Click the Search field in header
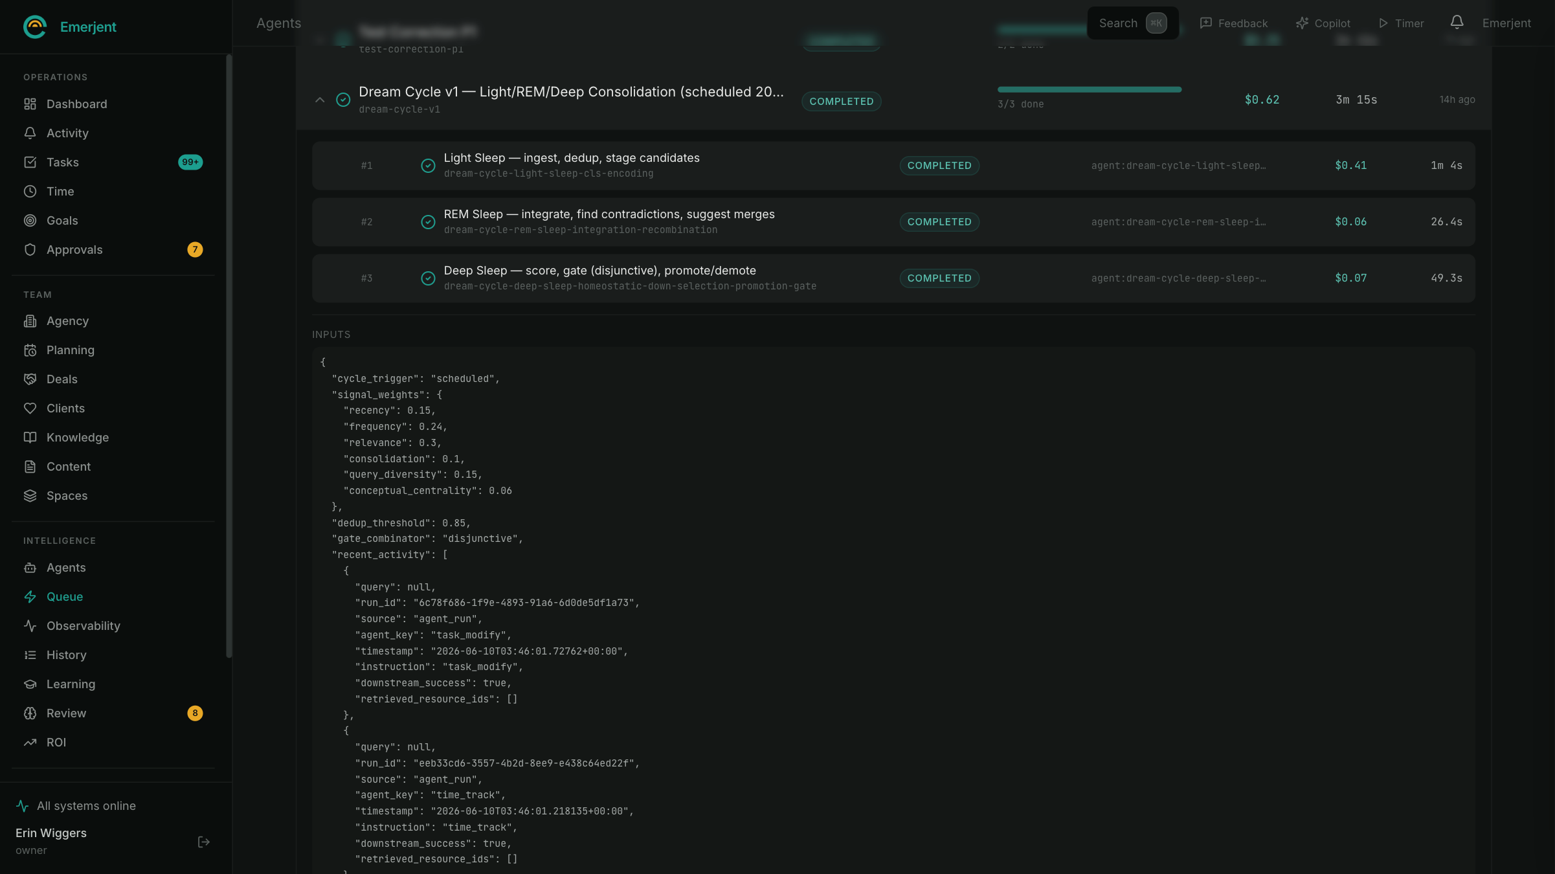The width and height of the screenshot is (1555, 874). [1132, 23]
